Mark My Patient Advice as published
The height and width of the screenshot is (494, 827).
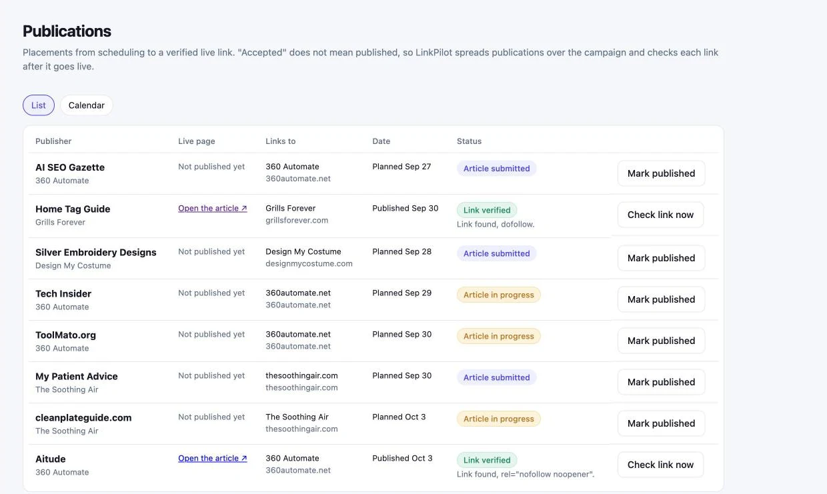pos(661,382)
